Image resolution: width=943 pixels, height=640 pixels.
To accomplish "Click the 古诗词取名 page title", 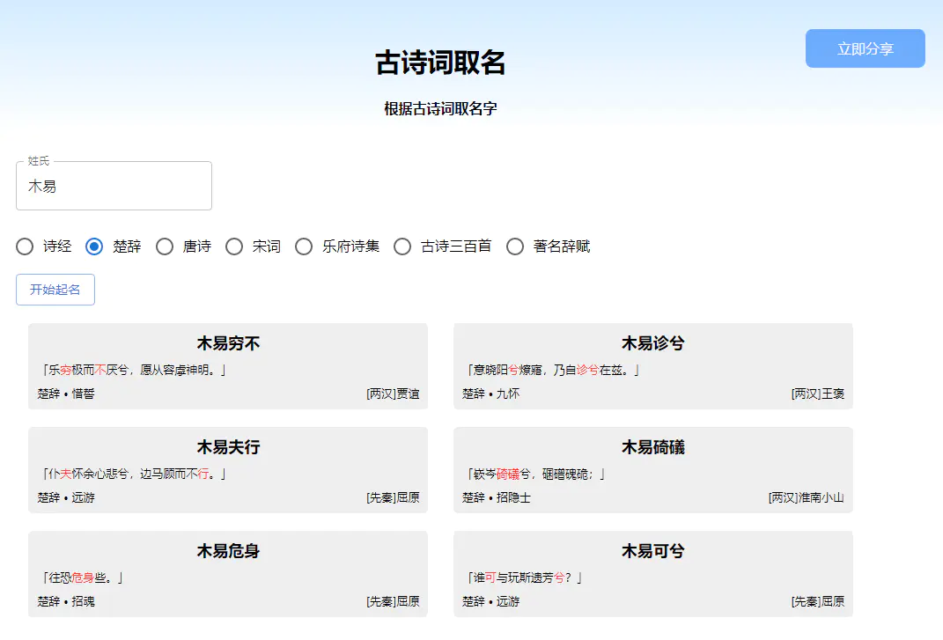I will coord(440,63).
